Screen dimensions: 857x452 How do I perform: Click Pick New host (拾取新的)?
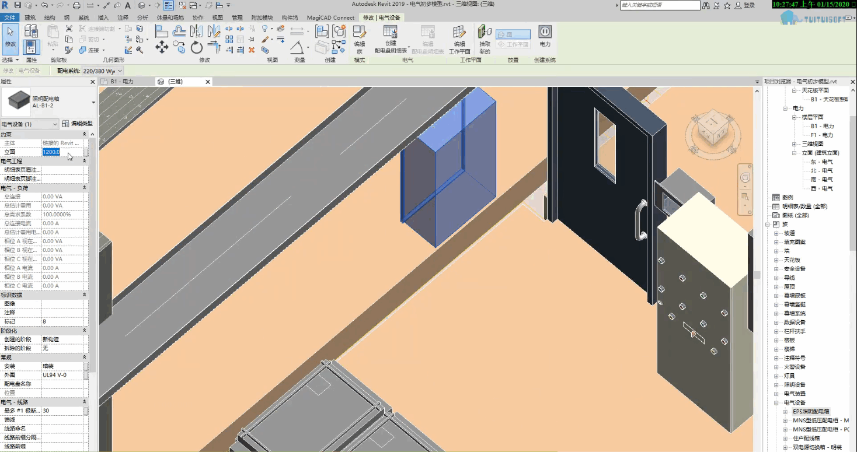485,39
